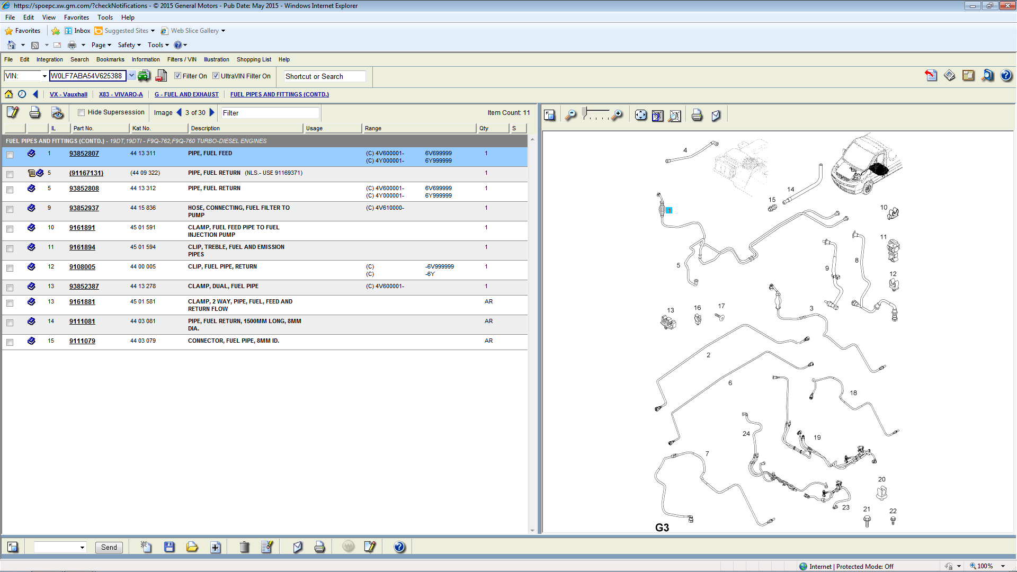Open the Shopping List menu
The image size is (1017, 572).
point(254,59)
